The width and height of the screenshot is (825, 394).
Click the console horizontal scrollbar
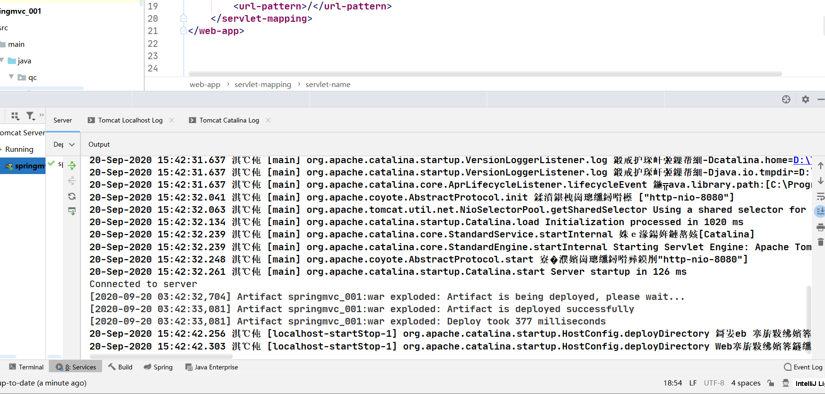(x=161, y=356)
